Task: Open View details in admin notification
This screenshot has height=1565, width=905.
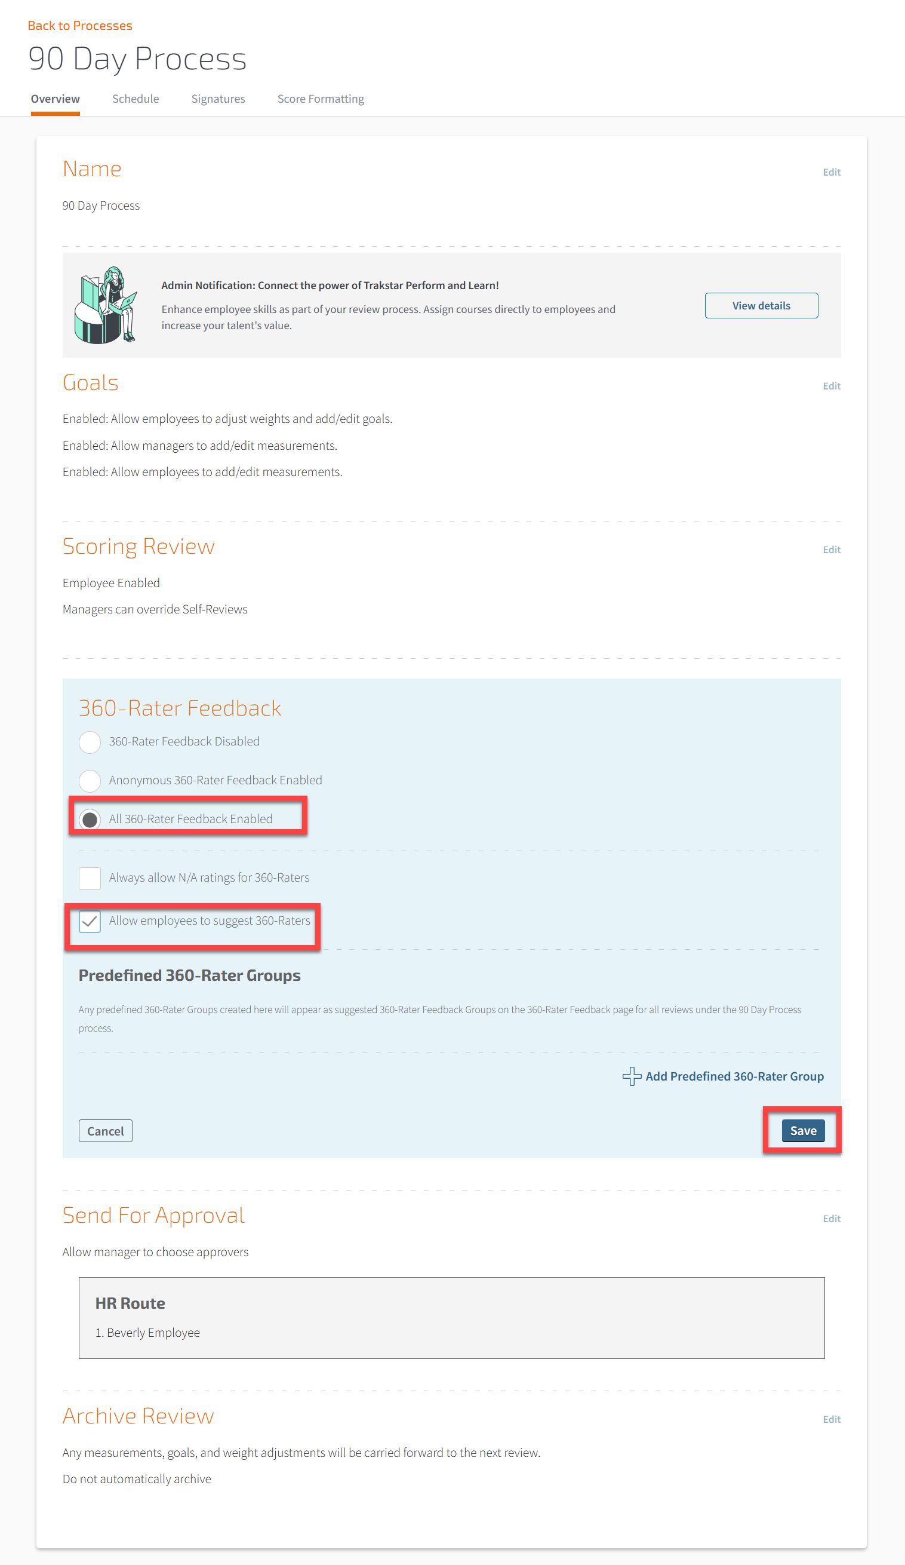Action: click(x=761, y=306)
